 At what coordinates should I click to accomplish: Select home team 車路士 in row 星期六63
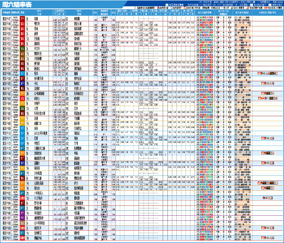pos(37,99)
